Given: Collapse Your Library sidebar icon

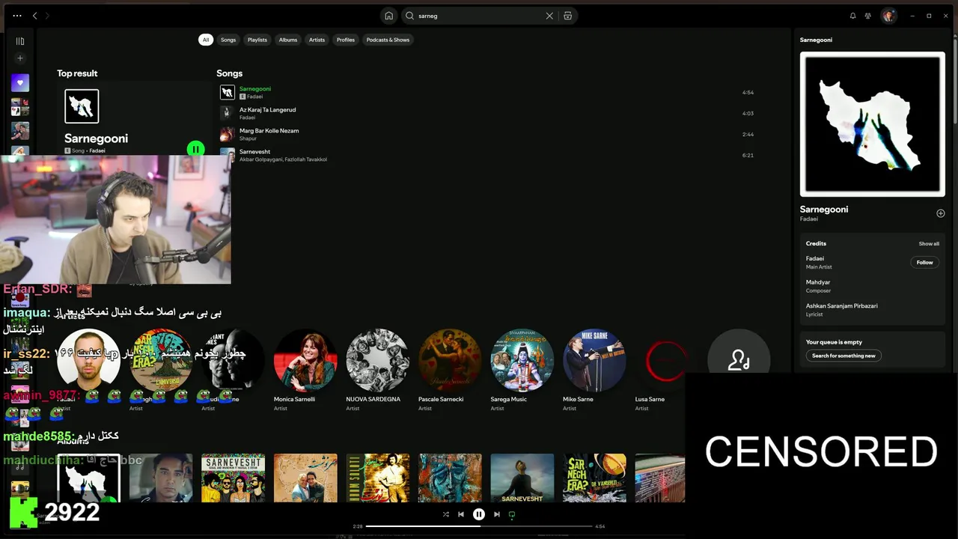Looking at the screenshot, I should pos(20,41).
